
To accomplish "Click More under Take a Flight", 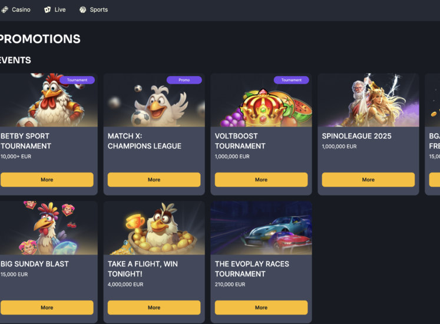I will pos(154,308).
